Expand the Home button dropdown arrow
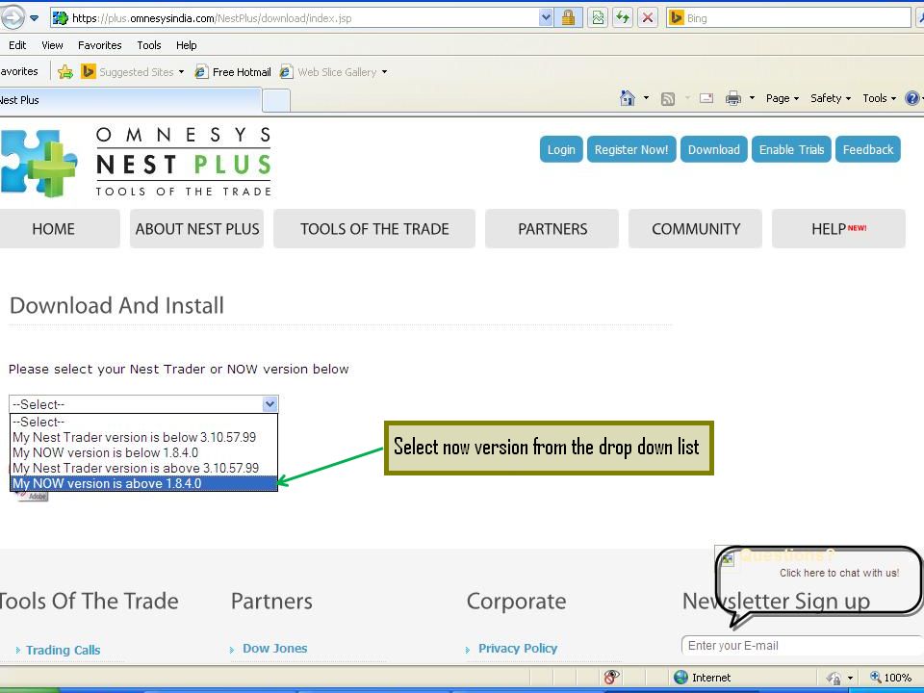This screenshot has height=693, width=924. pos(646,98)
